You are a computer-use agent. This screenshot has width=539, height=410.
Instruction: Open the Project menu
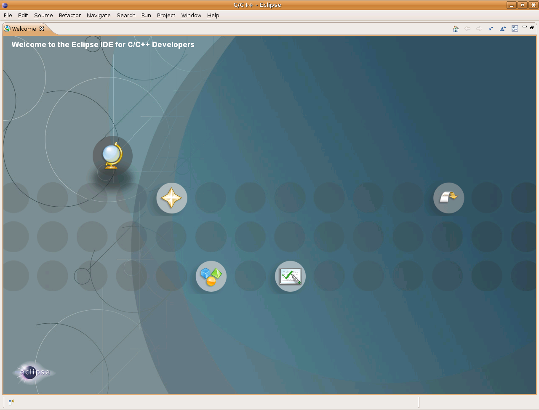click(166, 15)
